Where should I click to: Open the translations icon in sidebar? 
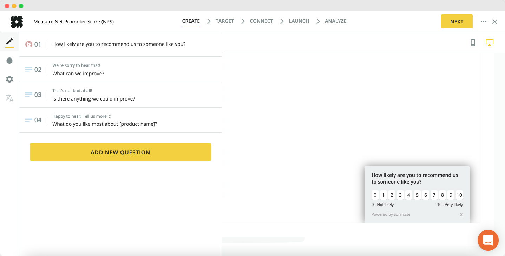point(9,98)
